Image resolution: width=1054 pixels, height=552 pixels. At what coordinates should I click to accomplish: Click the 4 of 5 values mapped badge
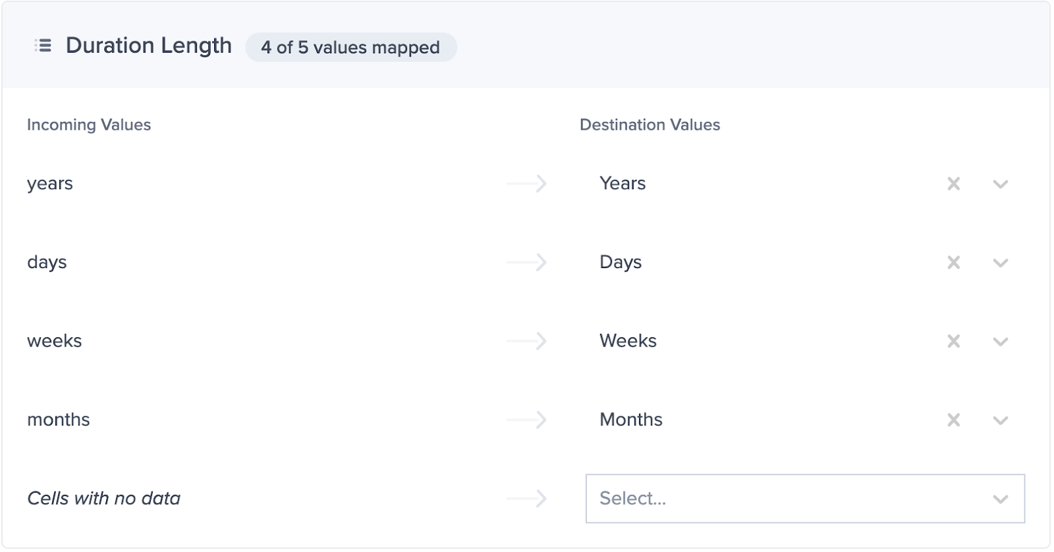(x=350, y=47)
